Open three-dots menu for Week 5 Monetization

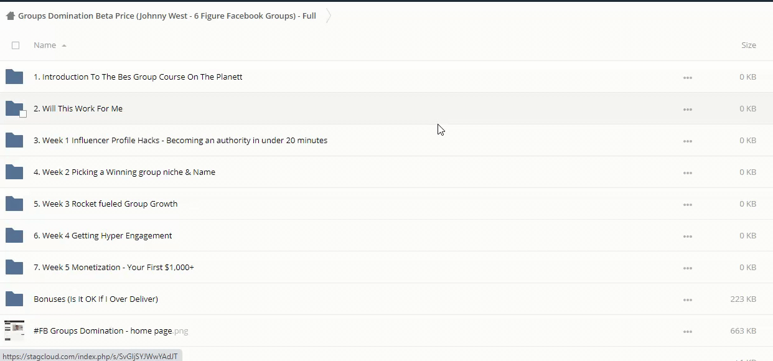coord(687,268)
